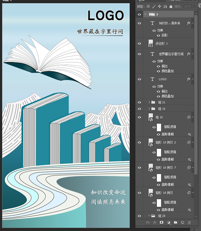Collapse effects of 世界藏在字里行间 layer
This screenshot has width=201, height=231.
point(193,54)
